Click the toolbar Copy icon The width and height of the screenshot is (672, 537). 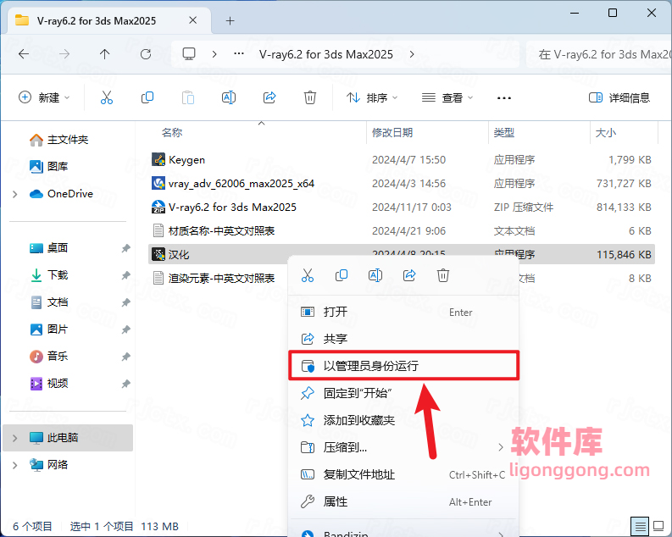click(x=147, y=97)
